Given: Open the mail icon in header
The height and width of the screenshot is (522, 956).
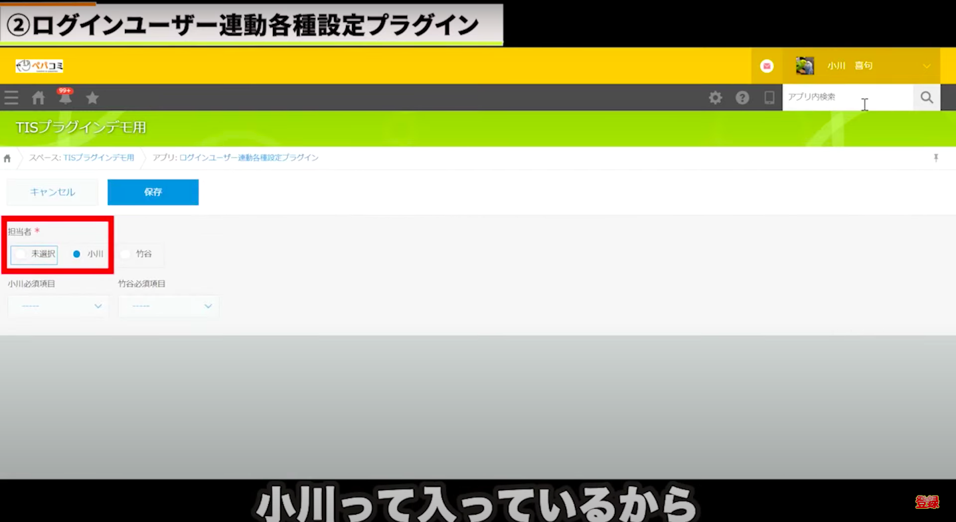Looking at the screenshot, I should coord(767,66).
